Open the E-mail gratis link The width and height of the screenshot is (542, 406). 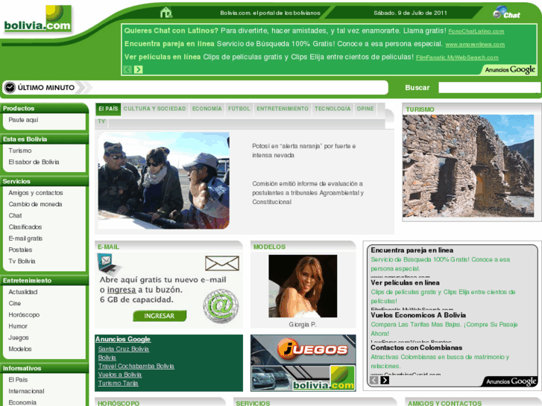25,238
